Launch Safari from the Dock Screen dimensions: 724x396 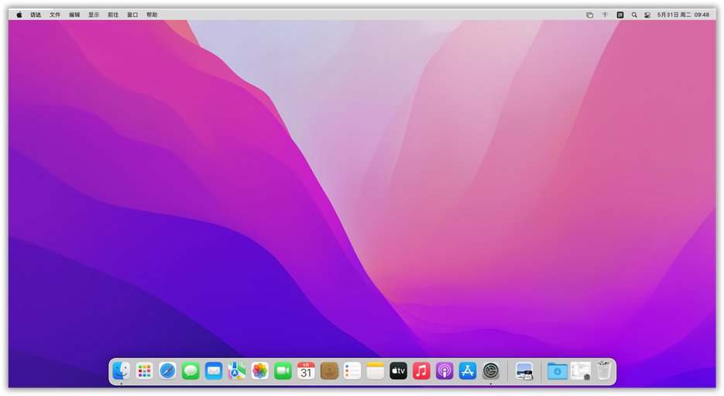[x=167, y=370]
